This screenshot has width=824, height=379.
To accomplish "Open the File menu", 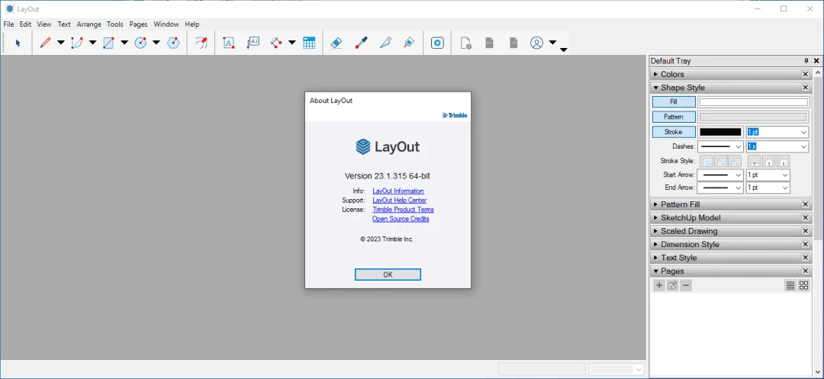I will [x=8, y=24].
